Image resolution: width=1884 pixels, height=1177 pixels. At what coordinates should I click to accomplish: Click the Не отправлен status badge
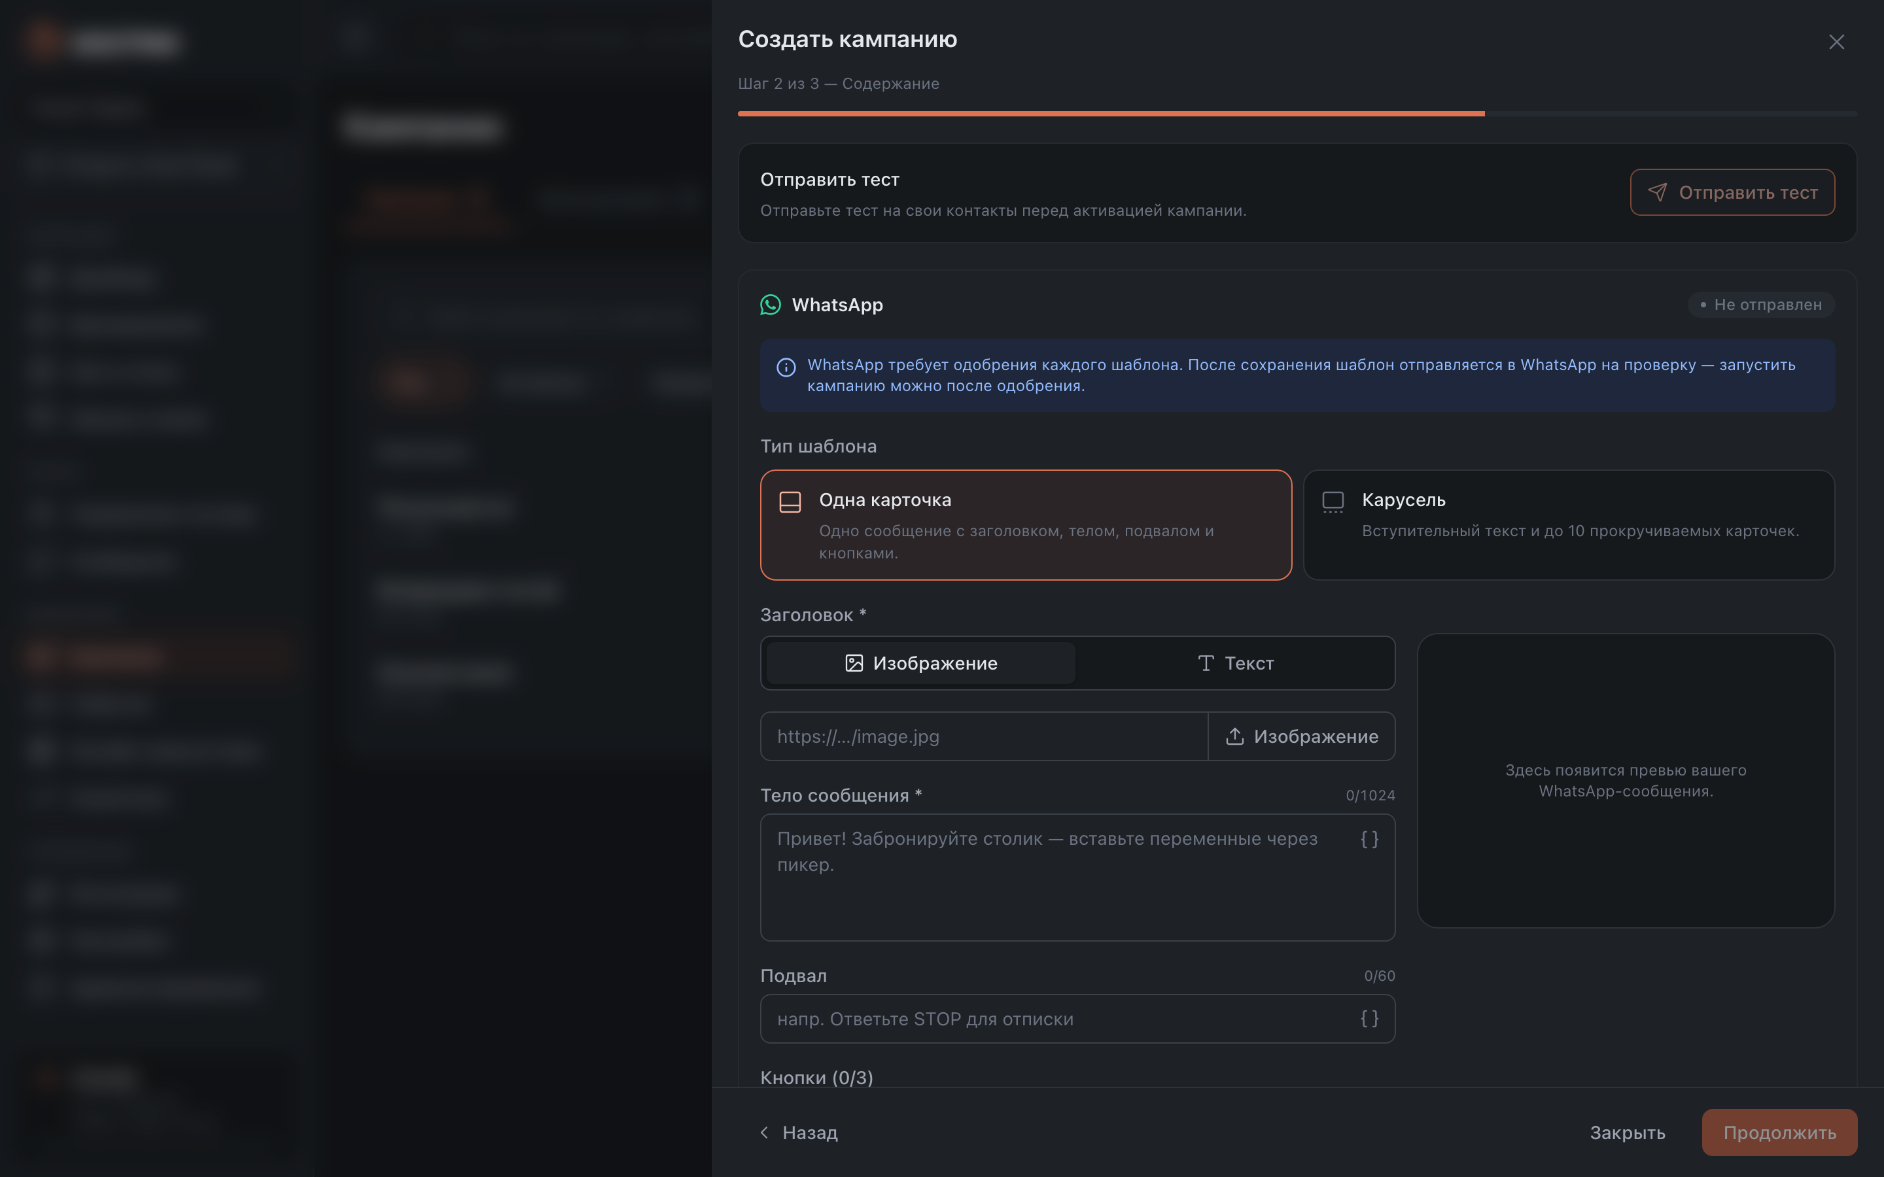pyautogui.click(x=1761, y=304)
